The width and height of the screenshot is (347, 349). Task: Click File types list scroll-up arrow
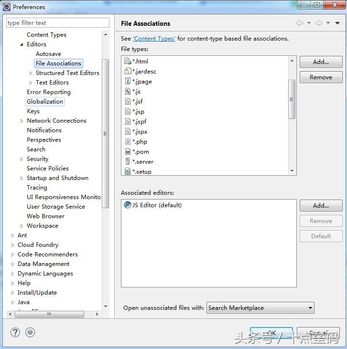click(x=292, y=61)
